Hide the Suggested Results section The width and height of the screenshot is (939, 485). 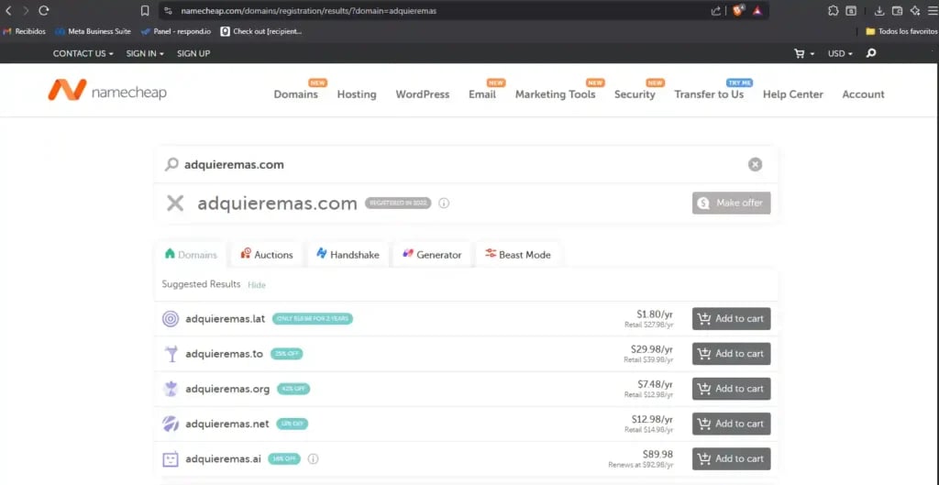[x=257, y=285]
